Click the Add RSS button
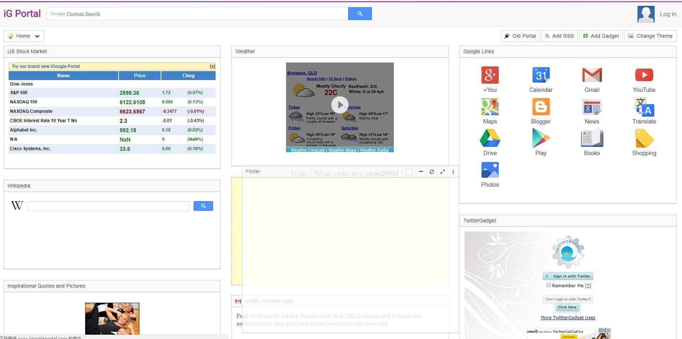 click(x=559, y=36)
